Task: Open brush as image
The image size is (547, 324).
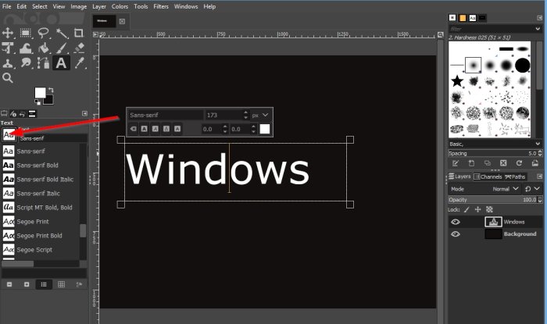Action: (535, 163)
